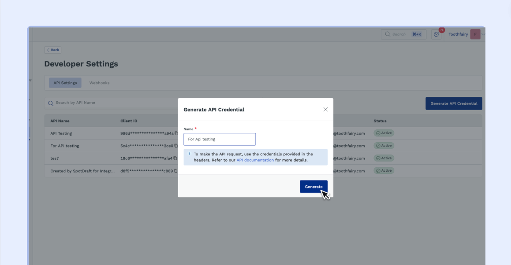Close the Generate API Credential dialog
The width and height of the screenshot is (511, 265).
click(325, 110)
